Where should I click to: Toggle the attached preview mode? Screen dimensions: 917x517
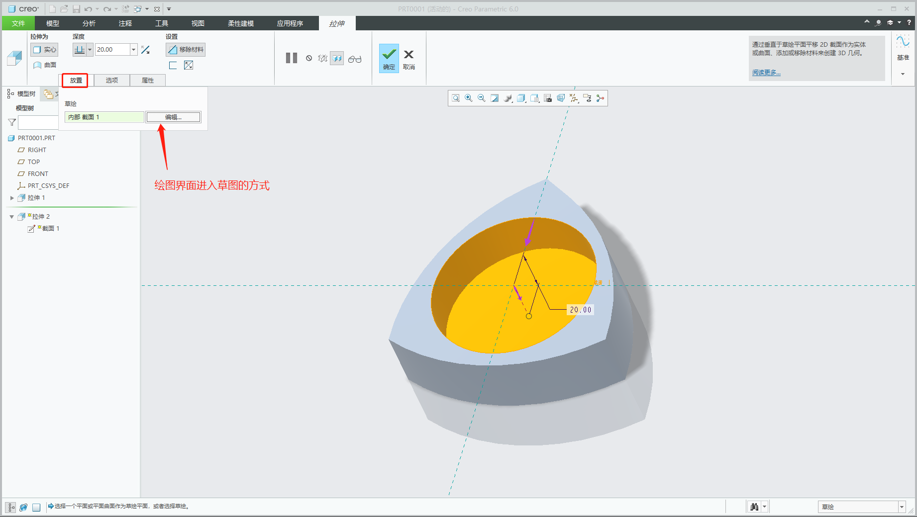click(x=337, y=58)
